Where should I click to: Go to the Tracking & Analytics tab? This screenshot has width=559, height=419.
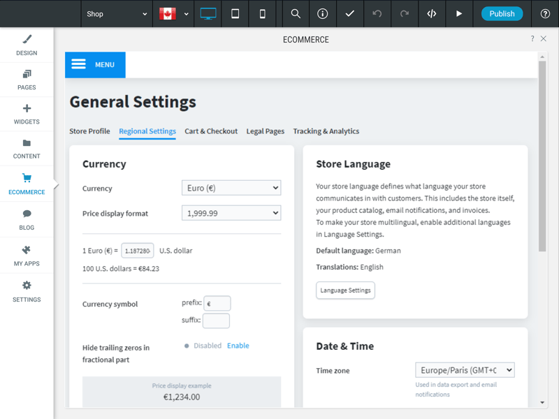pyautogui.click(x=326, y=131)
